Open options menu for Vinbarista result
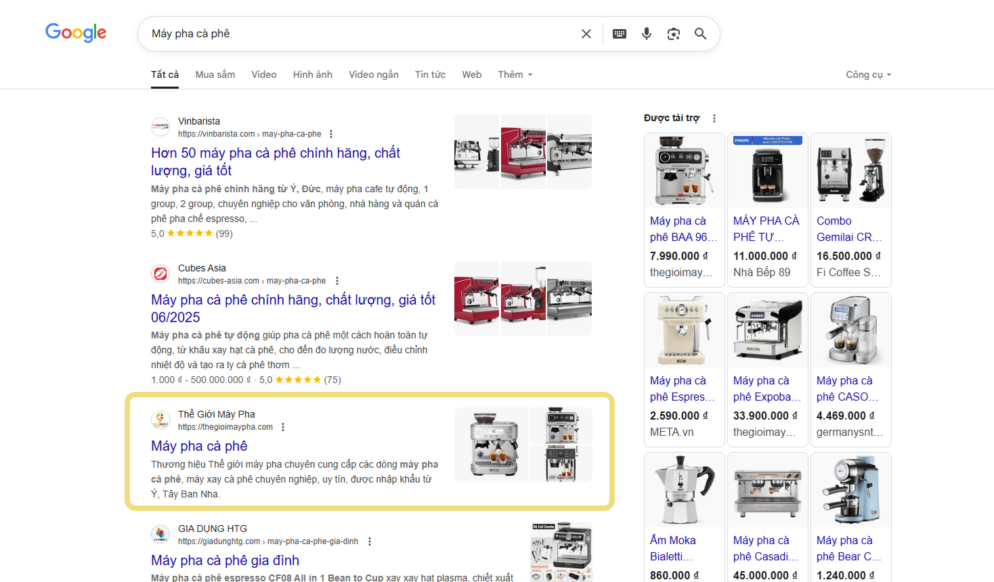This screenshot has width=994, height=582. 331,134
